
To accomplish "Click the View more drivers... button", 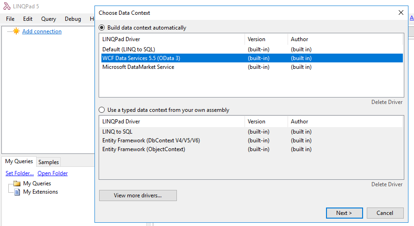I will click(138, 195).
